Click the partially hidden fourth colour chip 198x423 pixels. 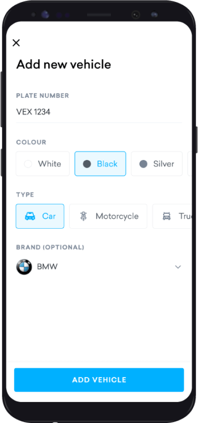tap(189, 164)
